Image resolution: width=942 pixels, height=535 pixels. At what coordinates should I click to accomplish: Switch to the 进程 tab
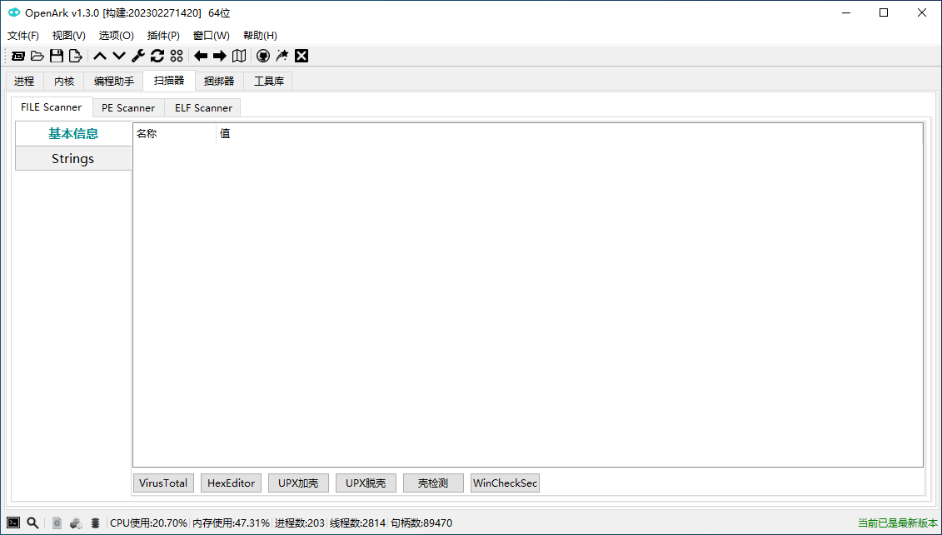(x=24, y=81)
